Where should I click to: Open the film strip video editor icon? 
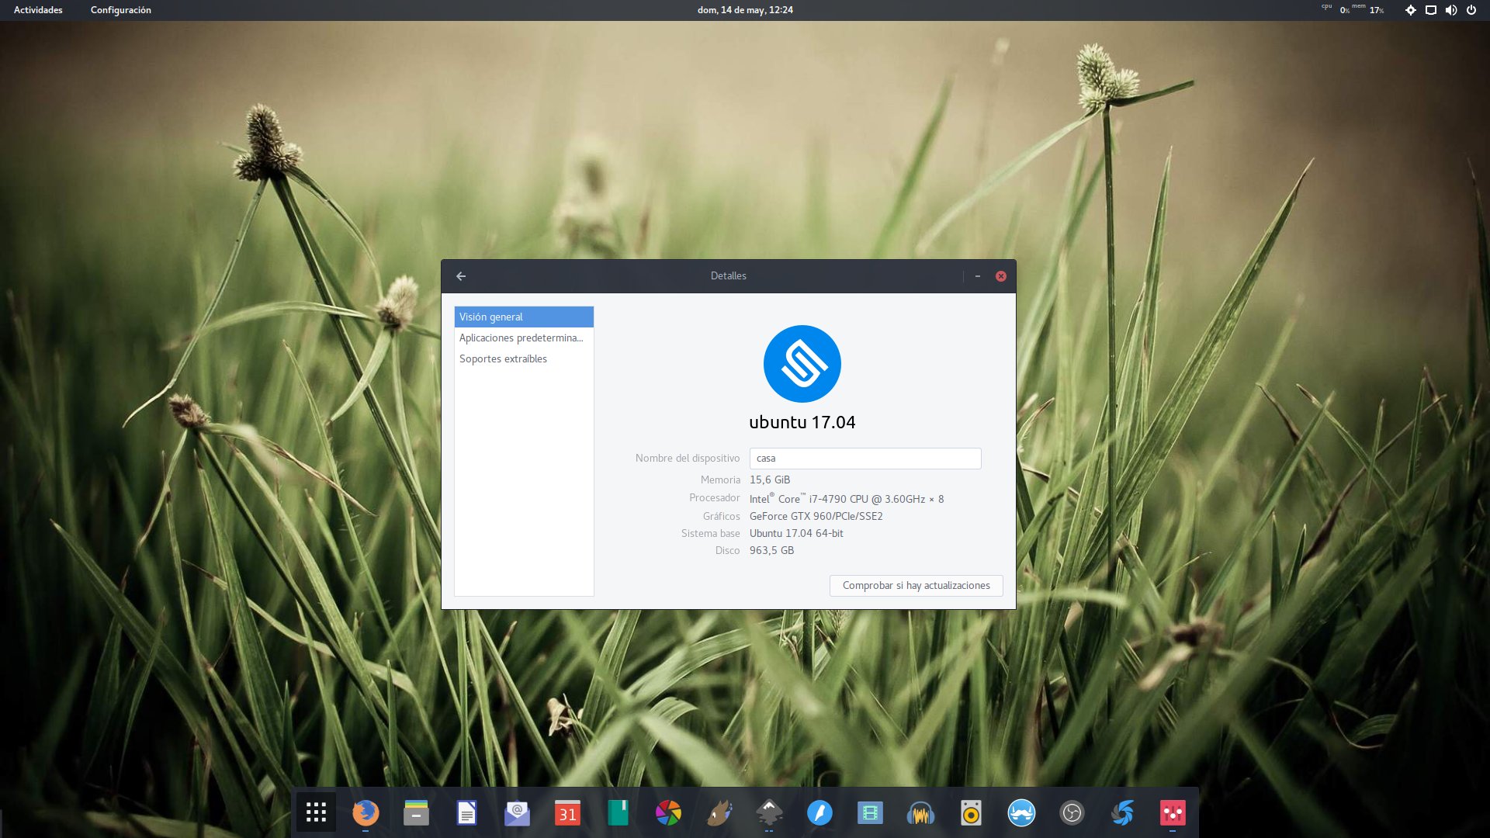point(870,812)
